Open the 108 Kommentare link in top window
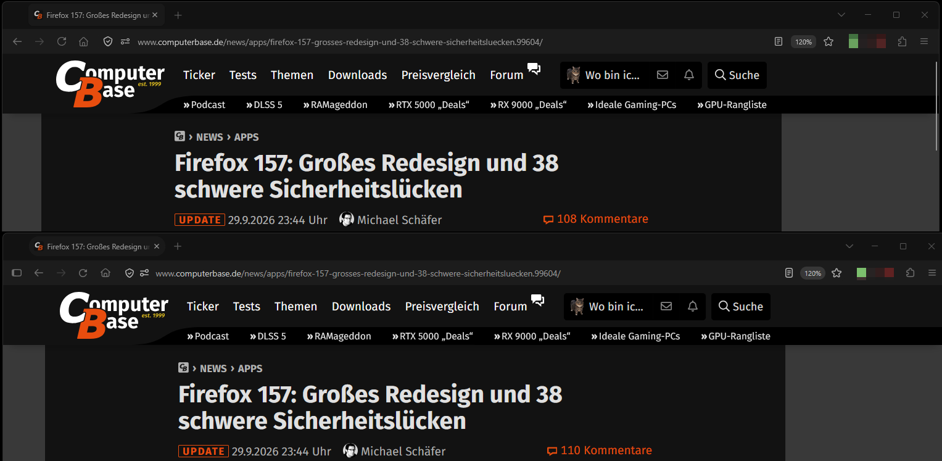This screenshot has height=461, width=942. pos(595,219)
